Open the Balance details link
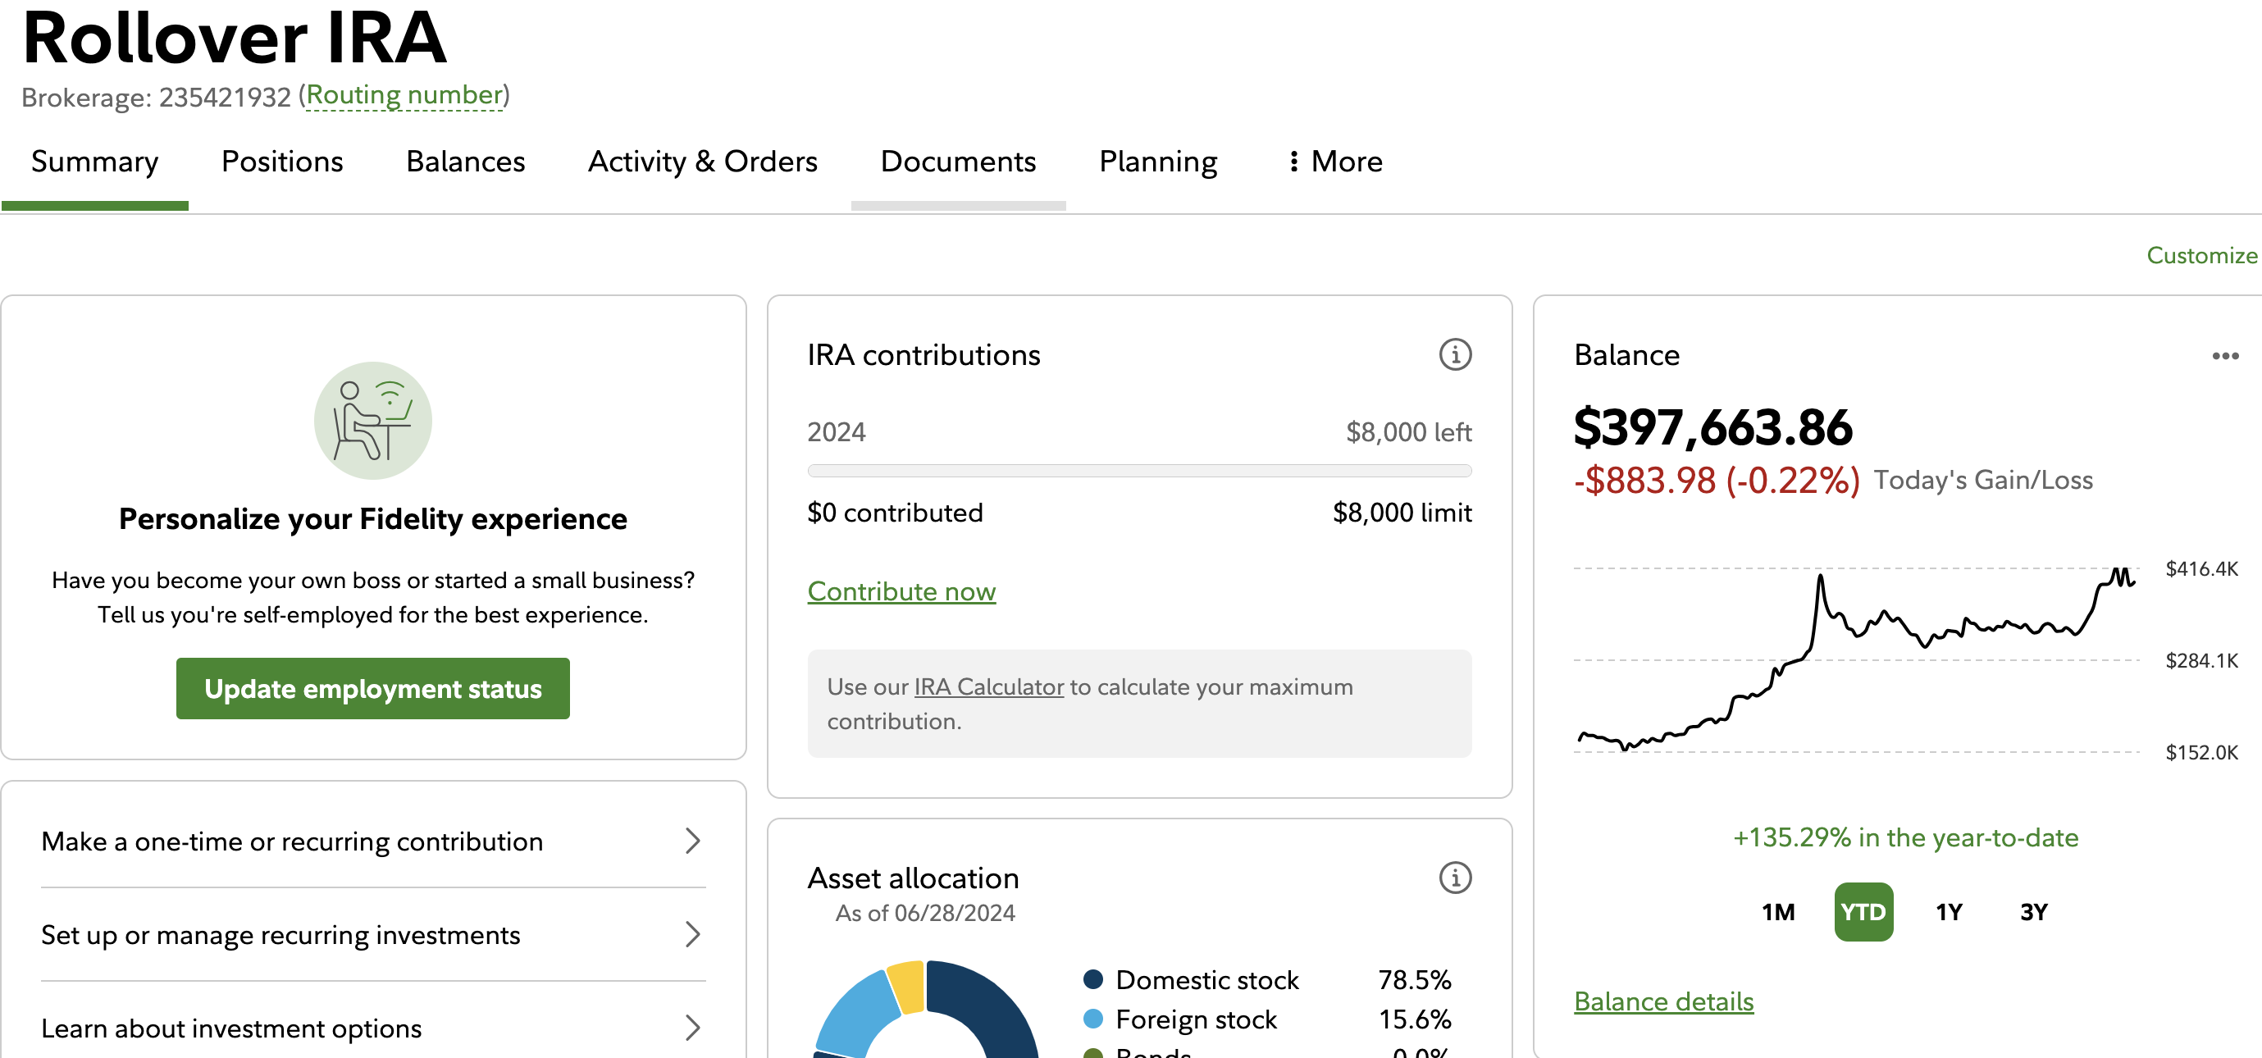The height and width of the screenshot is (1058, 2262). (x=1664, y=1001)
